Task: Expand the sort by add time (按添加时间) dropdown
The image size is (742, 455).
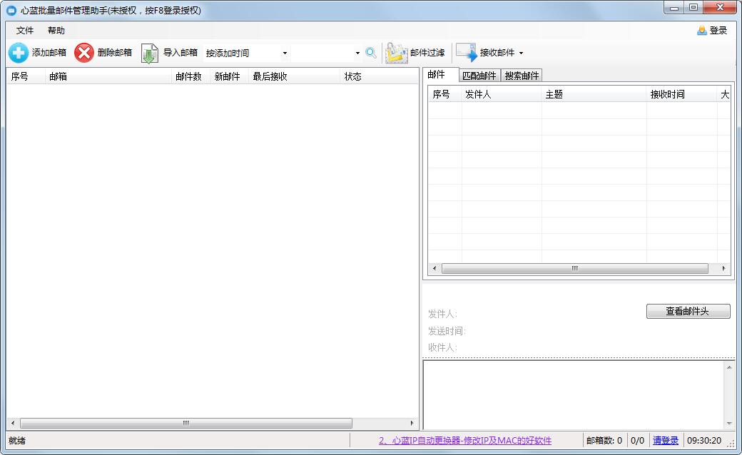Action: [285, 53]
